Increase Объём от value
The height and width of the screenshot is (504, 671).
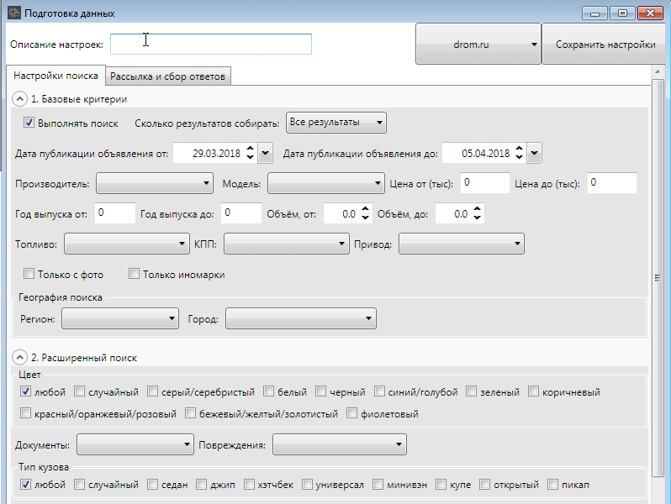coord(365,209)
